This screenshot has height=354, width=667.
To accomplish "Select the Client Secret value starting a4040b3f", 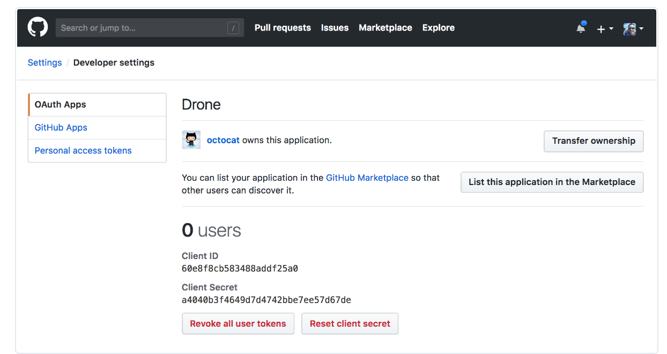I will point(266,300).
